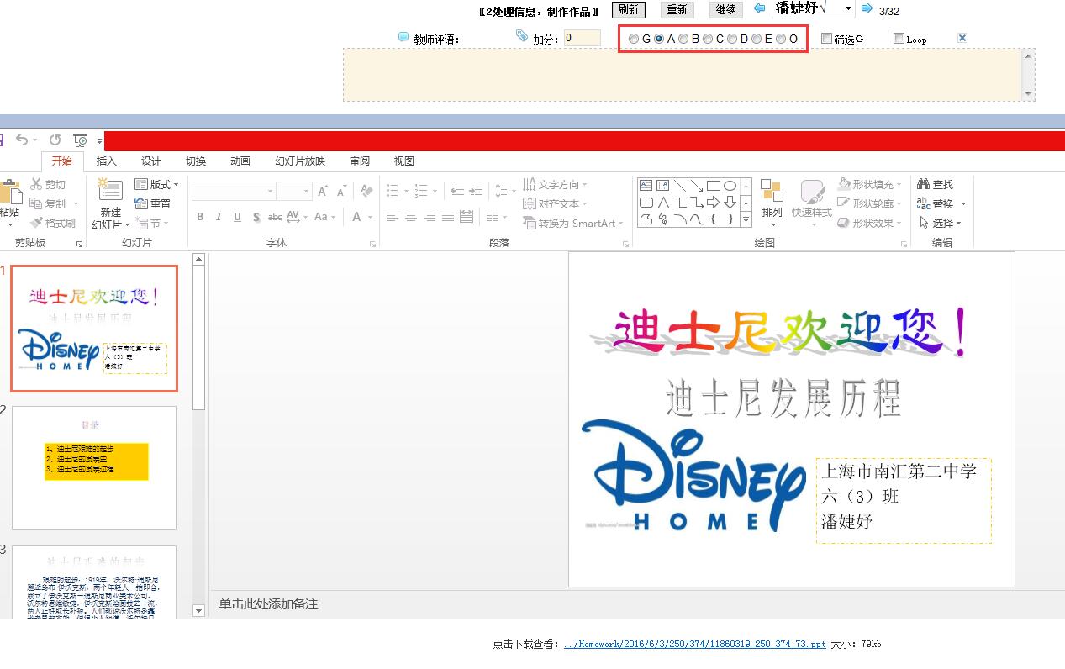This screenshot has width=1065, height=669.
Task: Open Shape Outline (形状轮廓) dropdown
Action: click(870, 203)
